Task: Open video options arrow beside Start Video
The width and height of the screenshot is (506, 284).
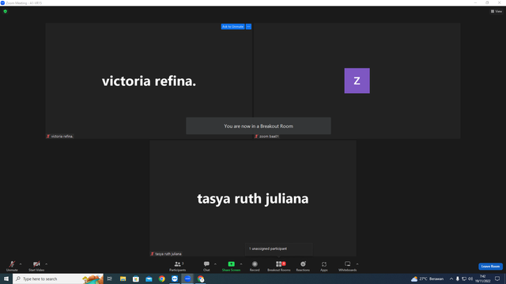Action: pyautogui.click(x=47, y=264)
